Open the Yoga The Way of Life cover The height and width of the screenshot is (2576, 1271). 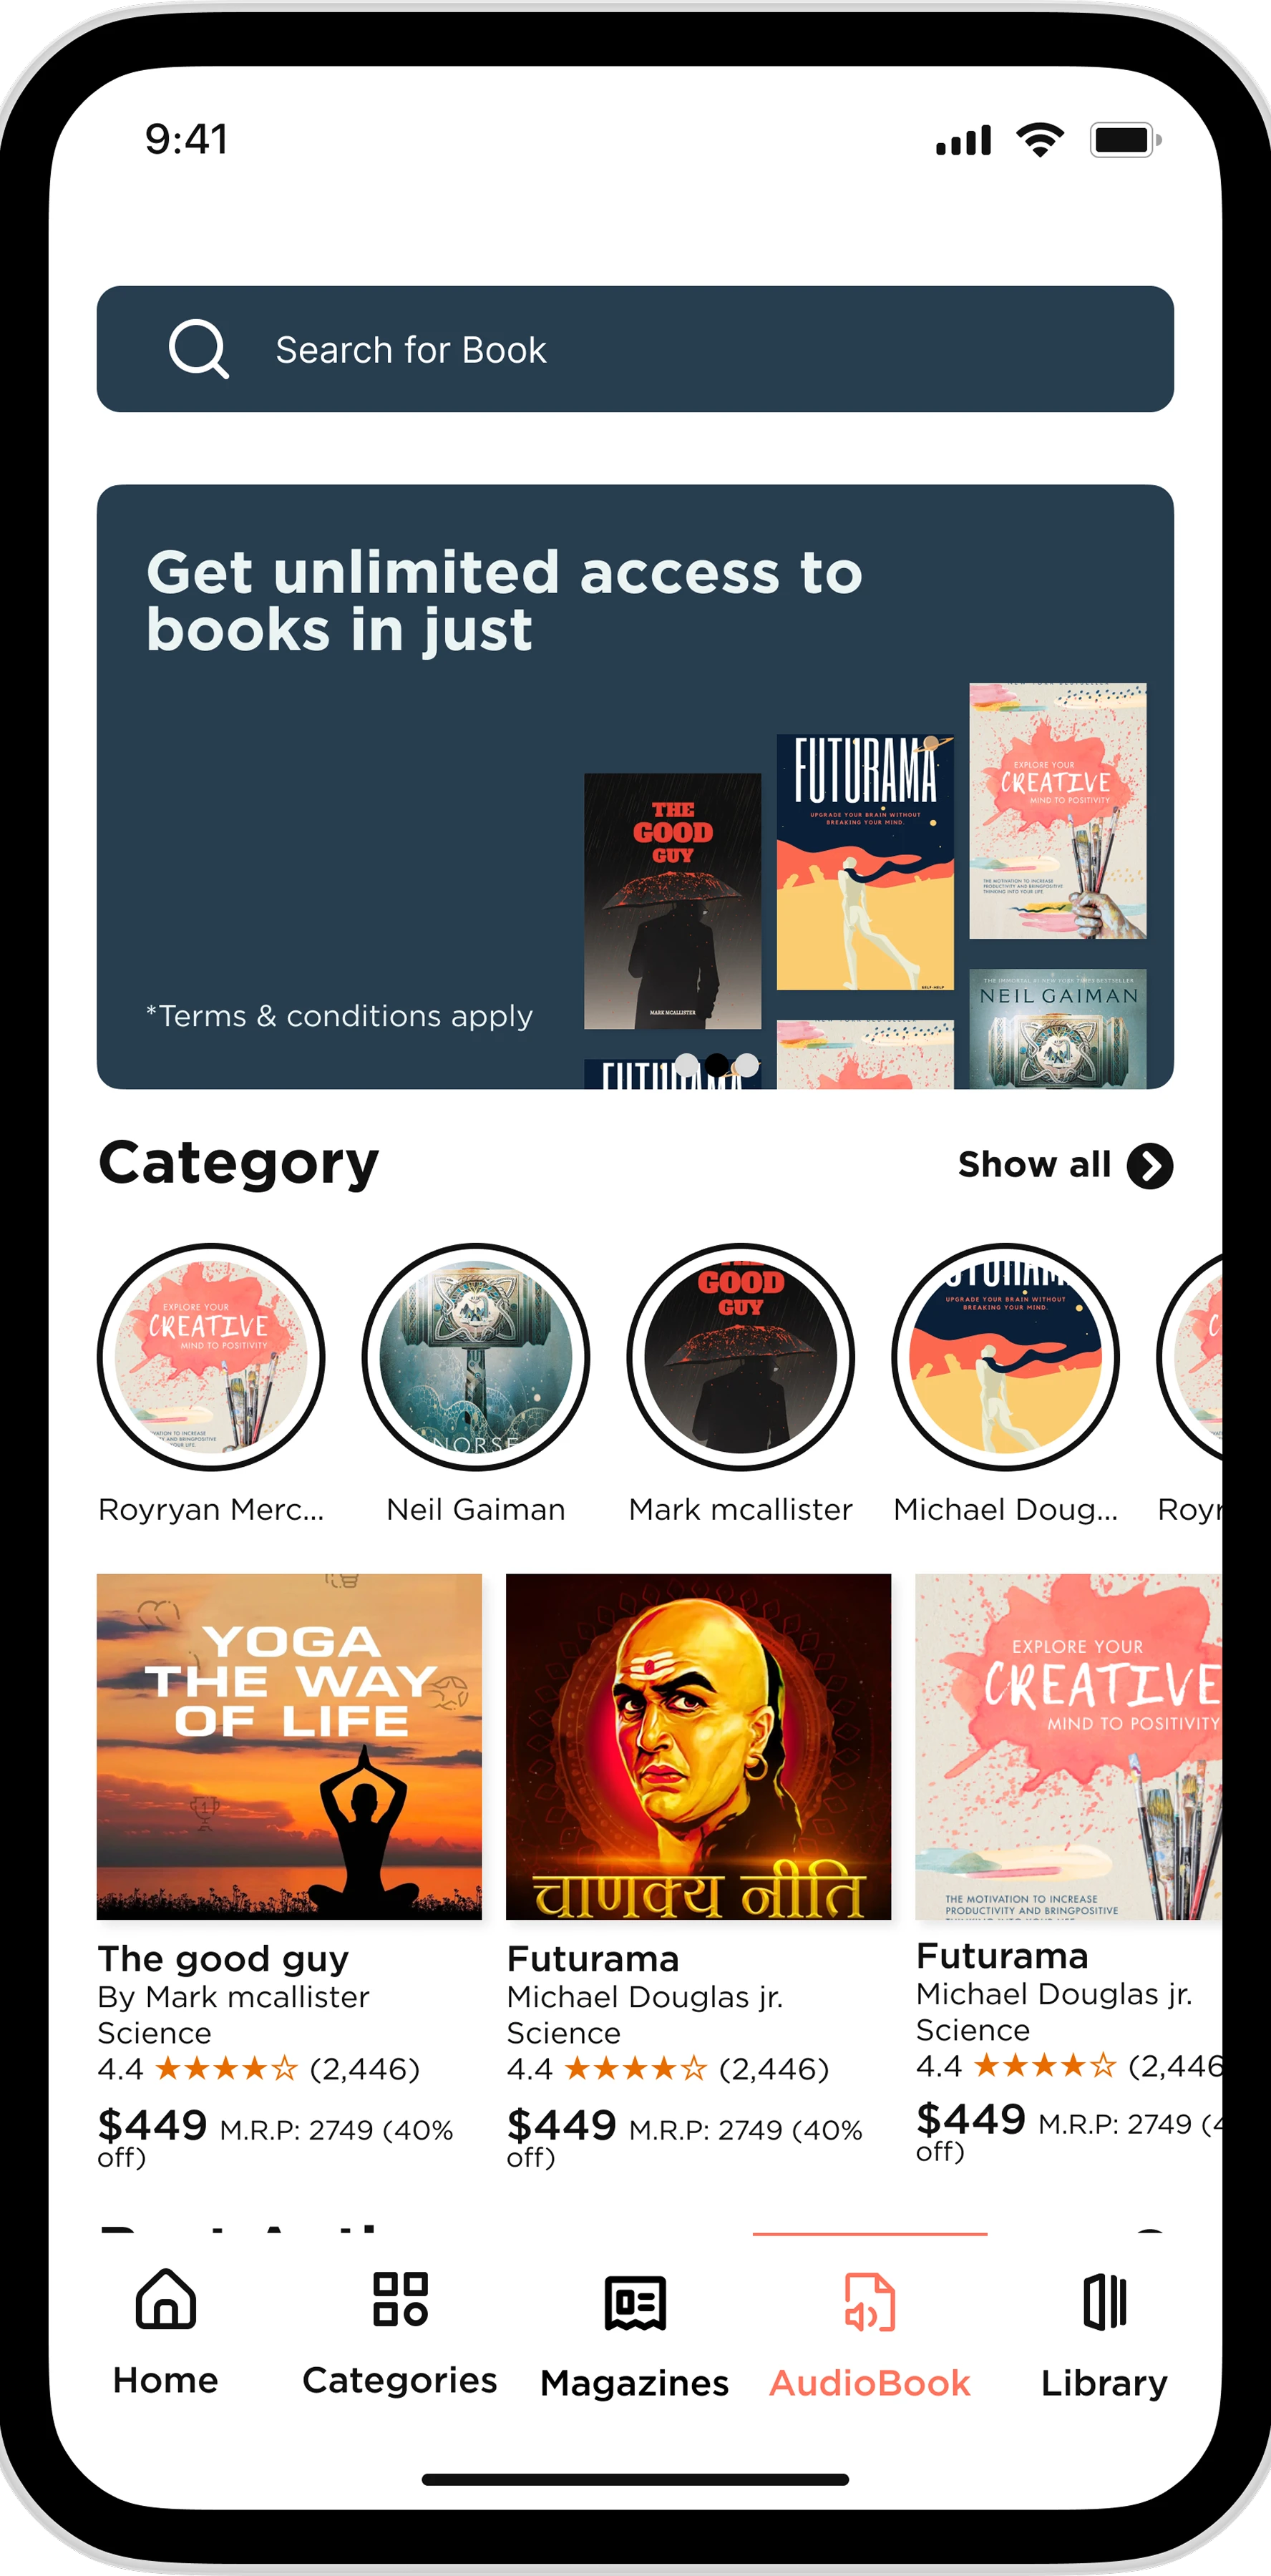point(289,1746)
